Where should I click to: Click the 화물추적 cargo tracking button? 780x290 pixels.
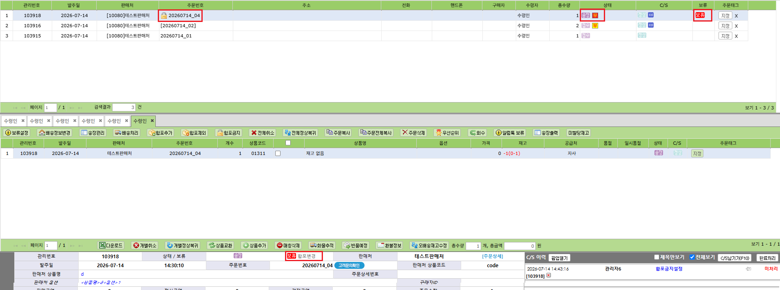(322, 245)
